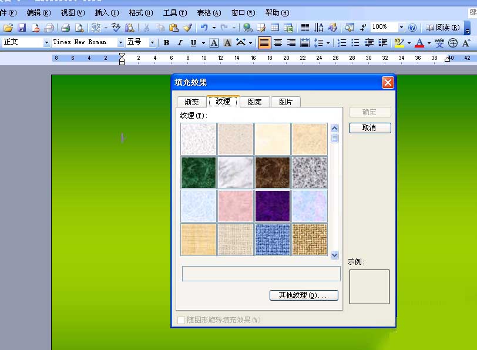
Task: Click the texture list scroll-down arrow
Action: click(335, 255)
